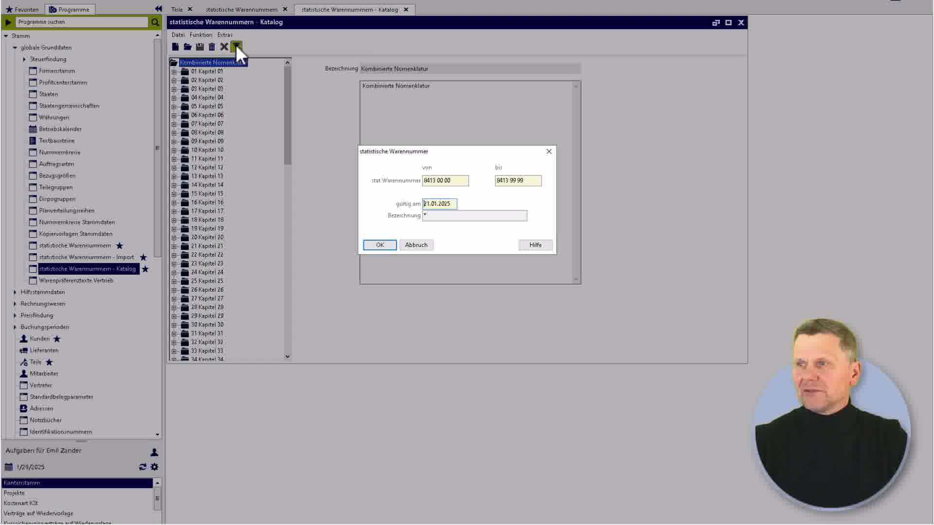Screen dimensions: 934x525
Task: Click the X cancel toolbar icon
Action: click(x=224, y=47)
